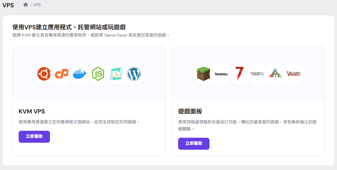
Task: Click the 遊戲面板 card heading
Action: click(190, 111)
